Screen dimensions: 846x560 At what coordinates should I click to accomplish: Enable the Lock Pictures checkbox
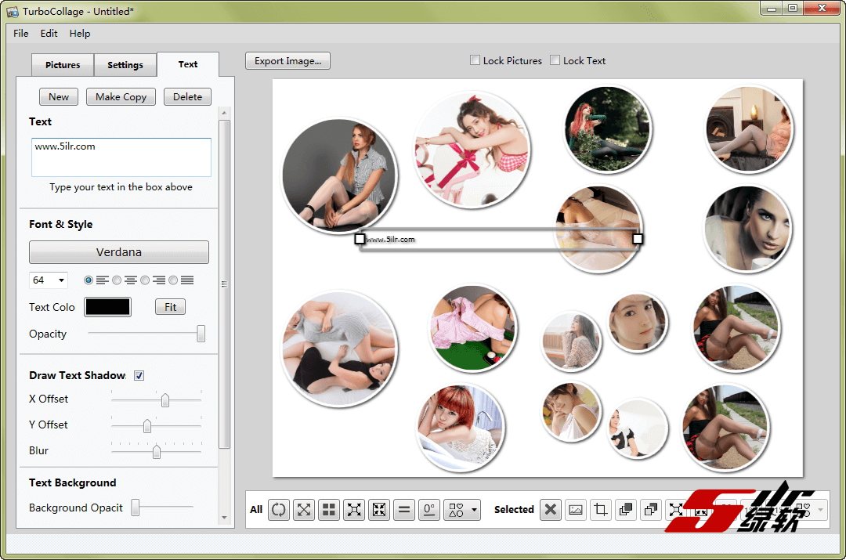(475, 60)
